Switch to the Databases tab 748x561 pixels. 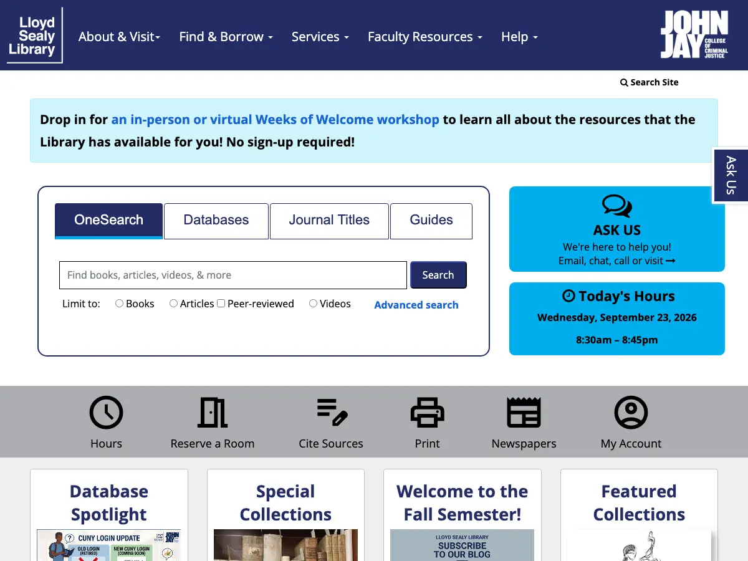(216, 221)
